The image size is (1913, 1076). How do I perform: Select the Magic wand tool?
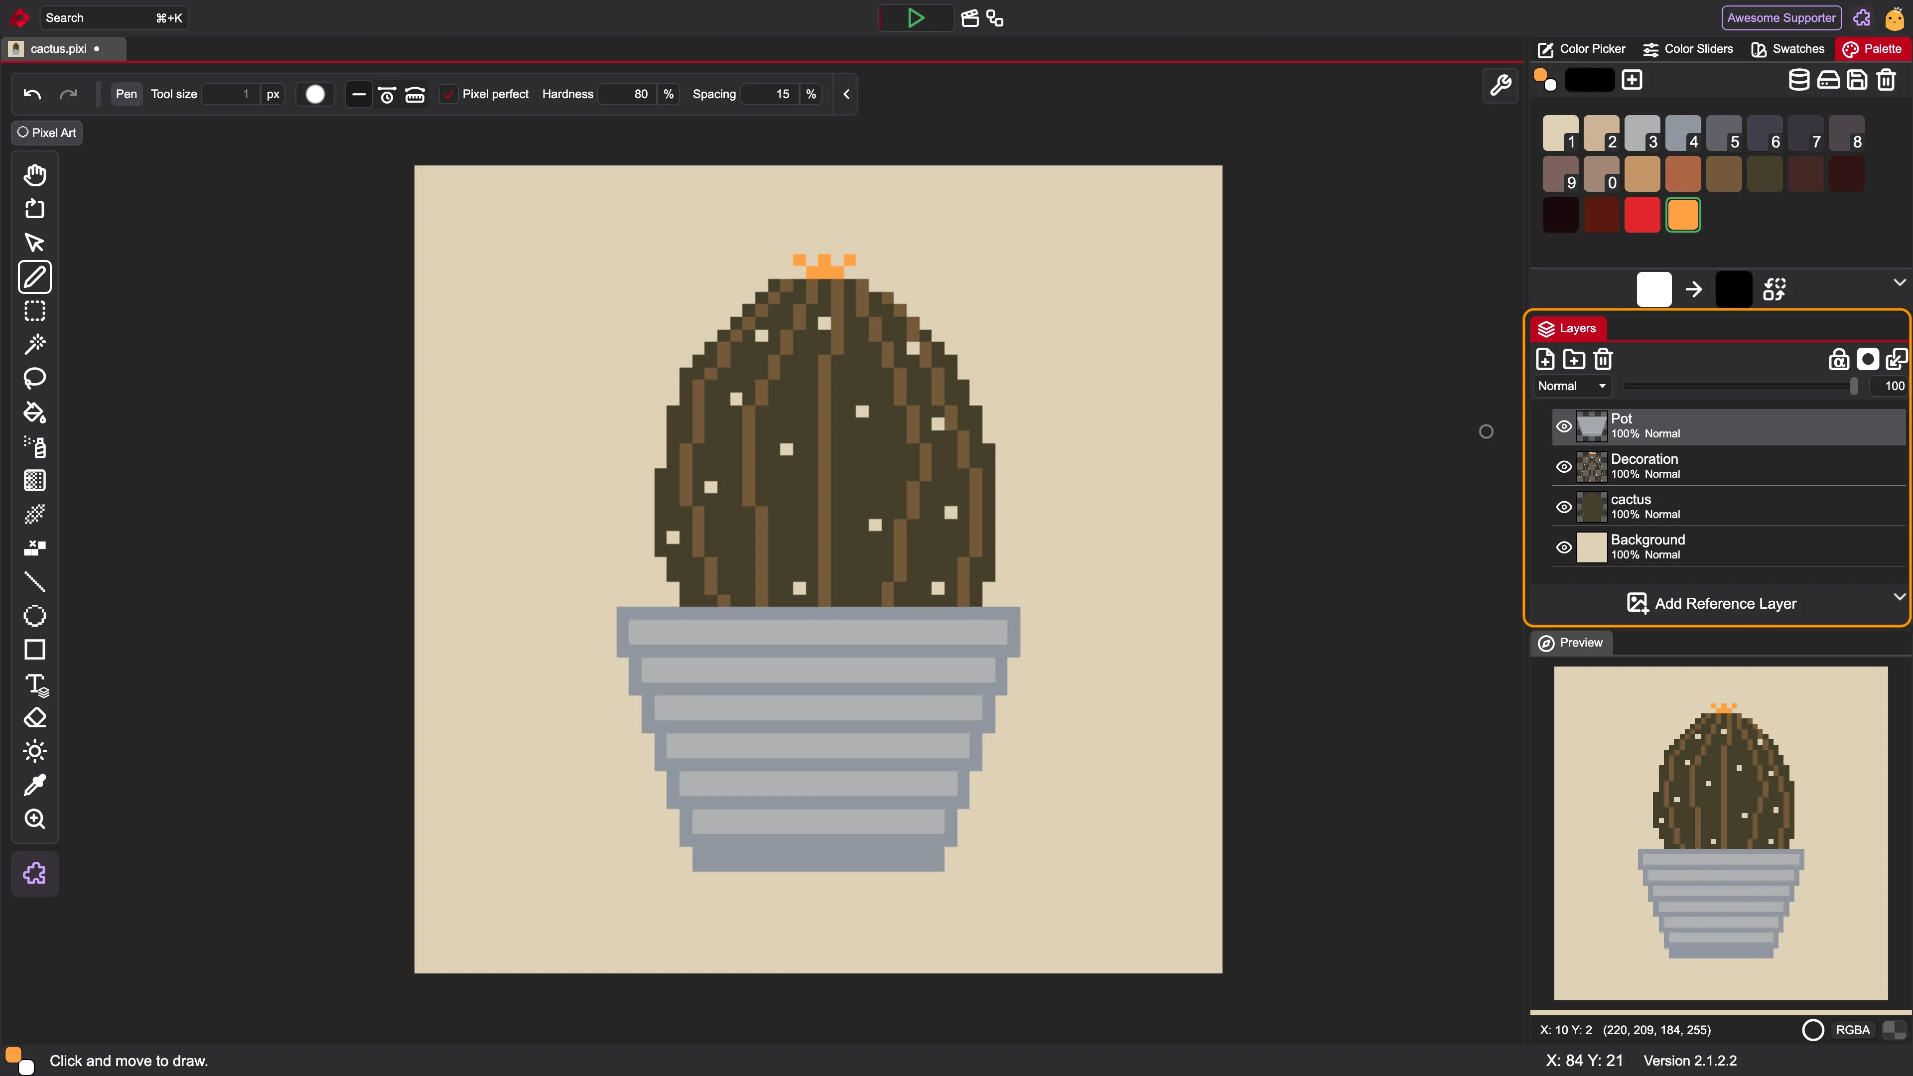35,345
